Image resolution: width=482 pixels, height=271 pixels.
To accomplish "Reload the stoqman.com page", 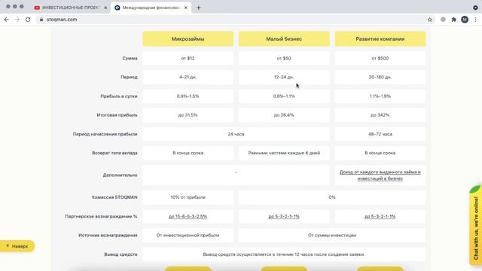I will (x=28, y=20).
